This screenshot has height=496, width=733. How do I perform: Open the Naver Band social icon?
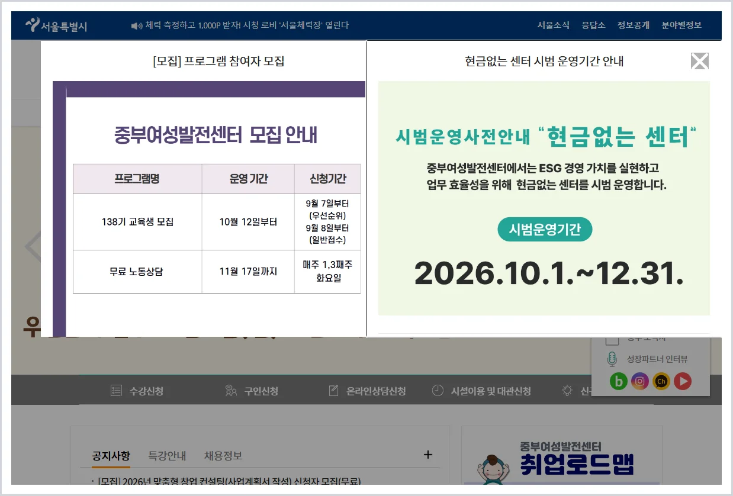click(x=618, y=382)
